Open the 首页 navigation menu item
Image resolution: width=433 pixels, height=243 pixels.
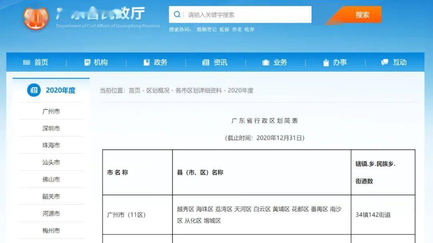40,62
